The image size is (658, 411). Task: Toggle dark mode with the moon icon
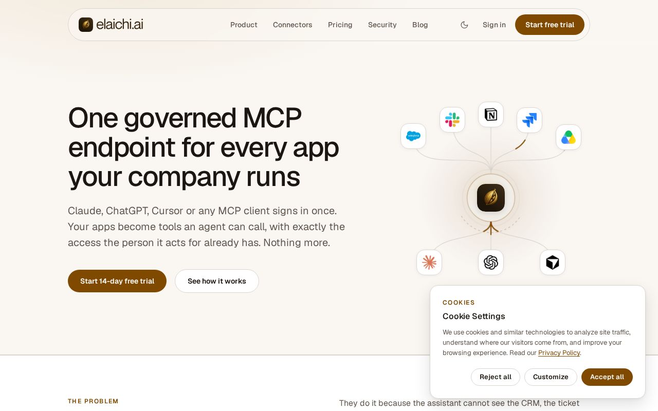464,25
